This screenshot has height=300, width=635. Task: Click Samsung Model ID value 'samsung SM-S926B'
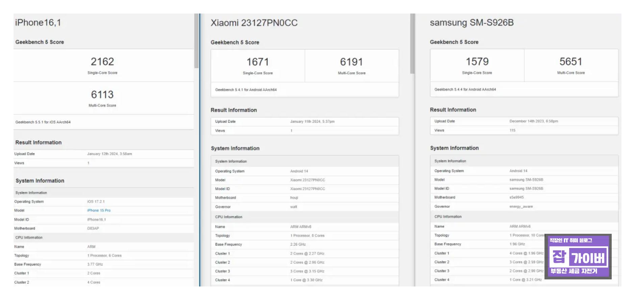click(526, 189)
